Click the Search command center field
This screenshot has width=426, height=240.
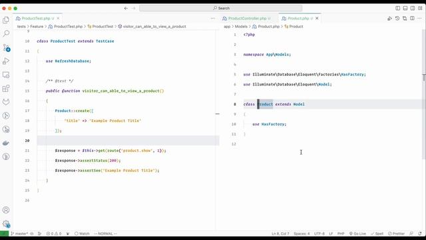pyautogui.click(x=220, y=8)
